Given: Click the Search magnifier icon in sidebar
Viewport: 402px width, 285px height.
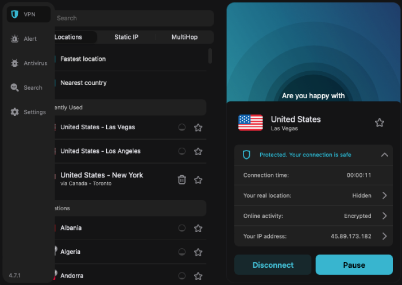Looking at the screenshot, I should point(14,87).
